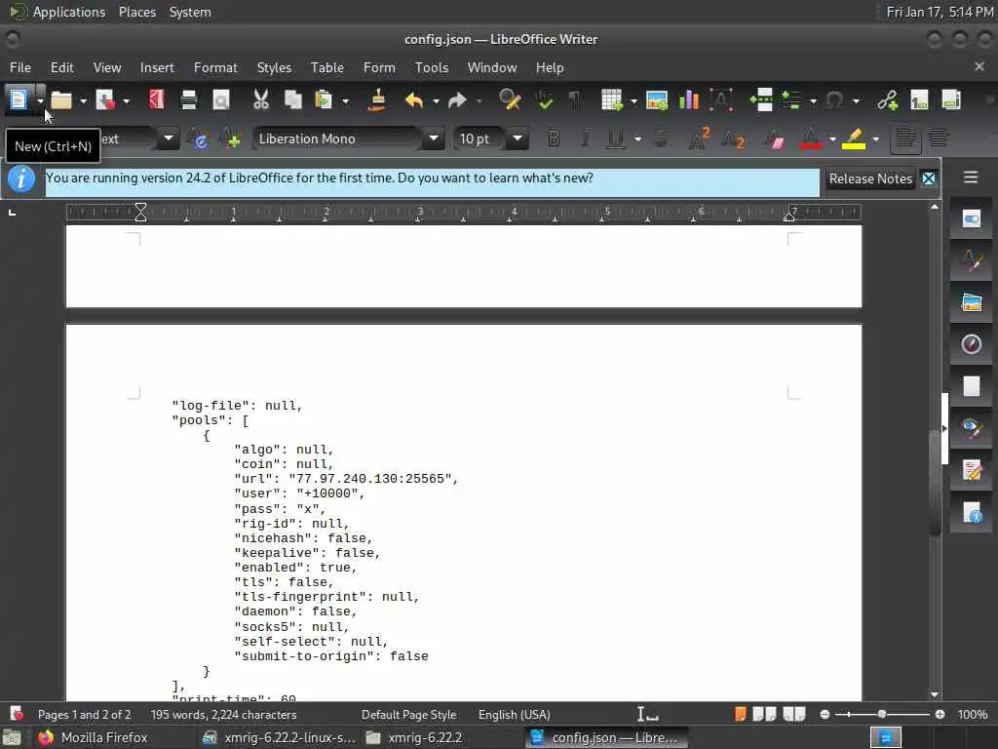Screen dimensions: 998x749
Task: Expand the New document dropdown arrow
Action: (x=40, y=100)
